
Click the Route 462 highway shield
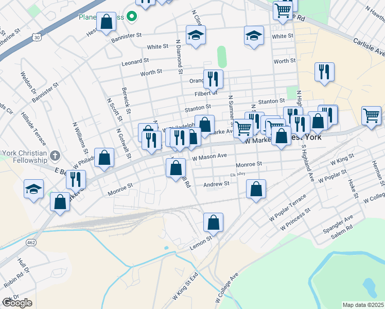click(x=31, y=243)
